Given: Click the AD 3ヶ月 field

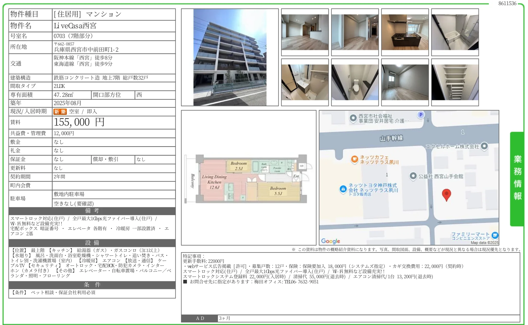Looking at the screenshot, I should (224, 318).
